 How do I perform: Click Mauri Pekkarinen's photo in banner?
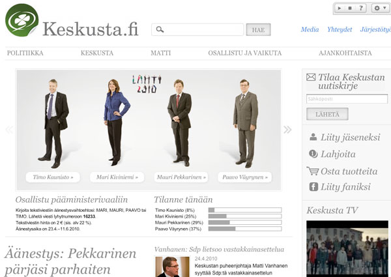pyautogui.click(x=180, y=123)
